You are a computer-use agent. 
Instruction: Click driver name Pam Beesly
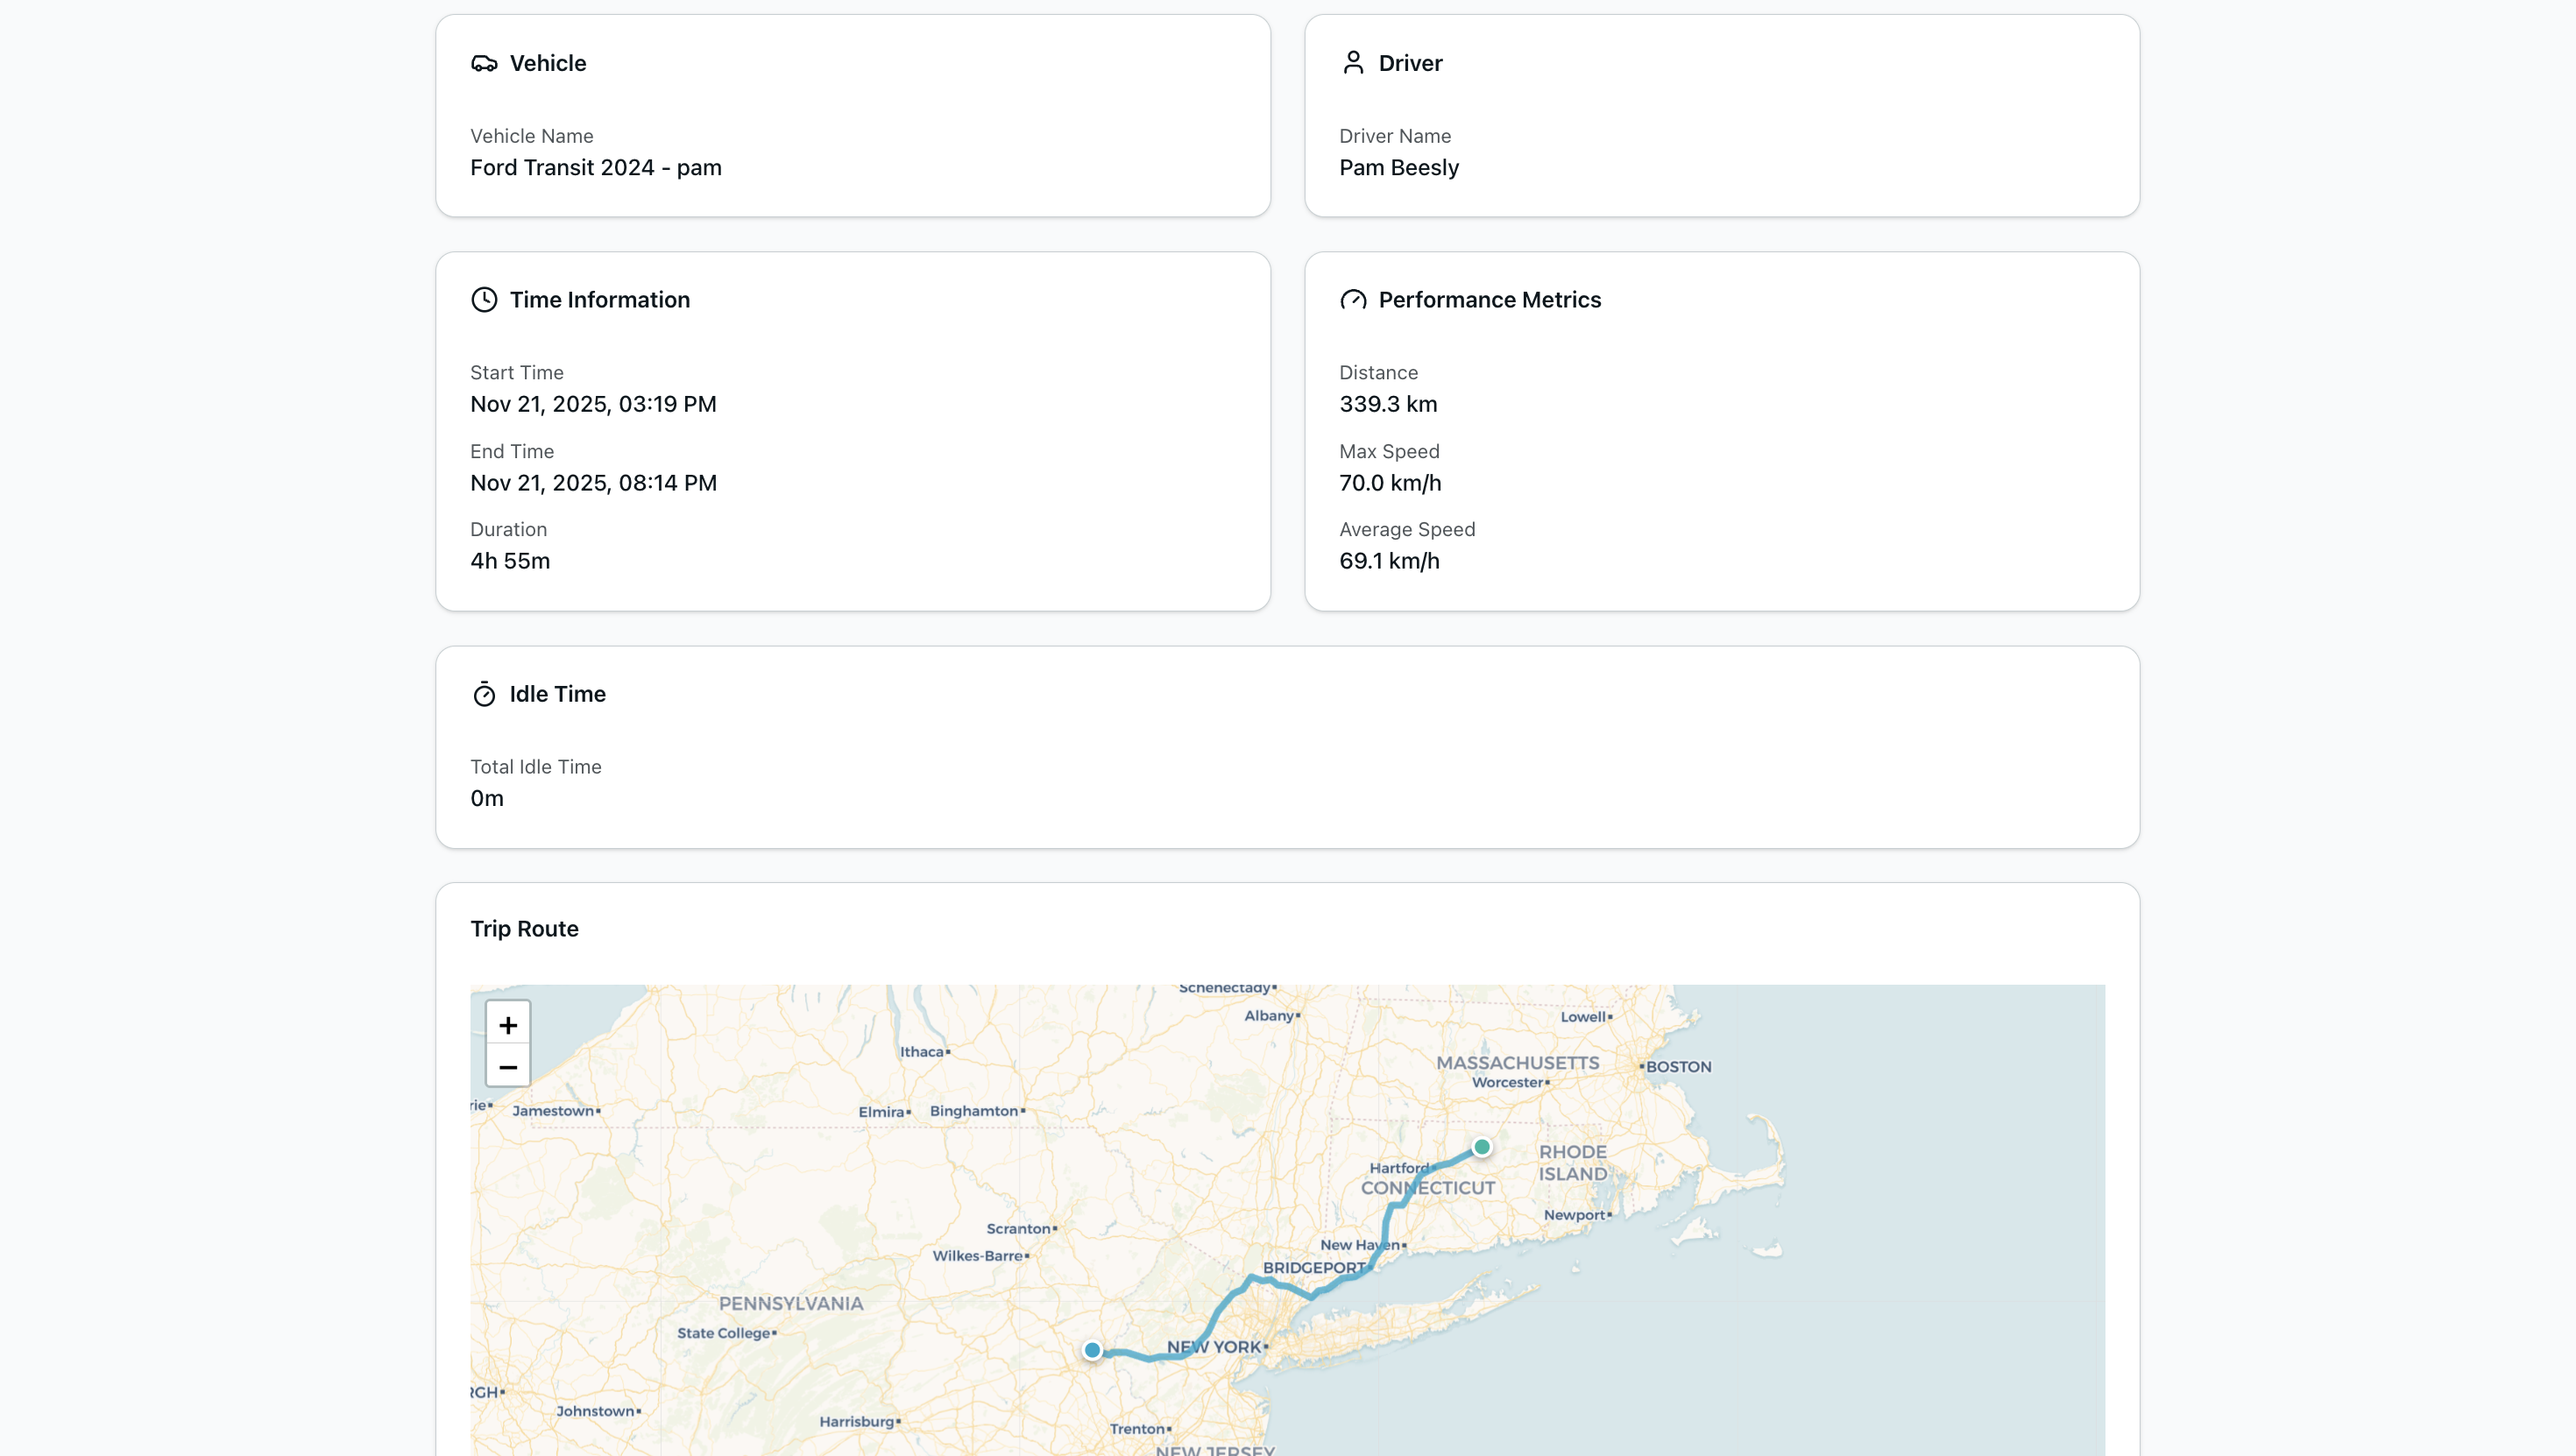1399,167
